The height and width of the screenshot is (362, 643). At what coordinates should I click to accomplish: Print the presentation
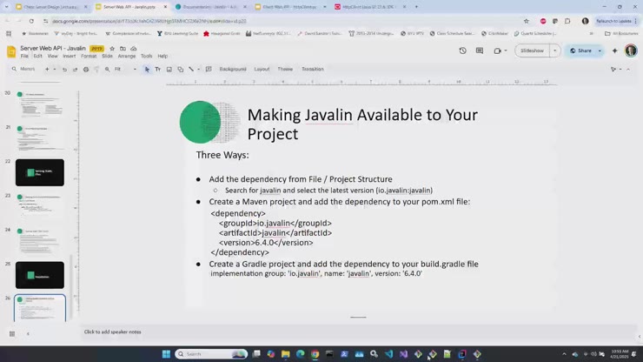[x=86, y=69]
